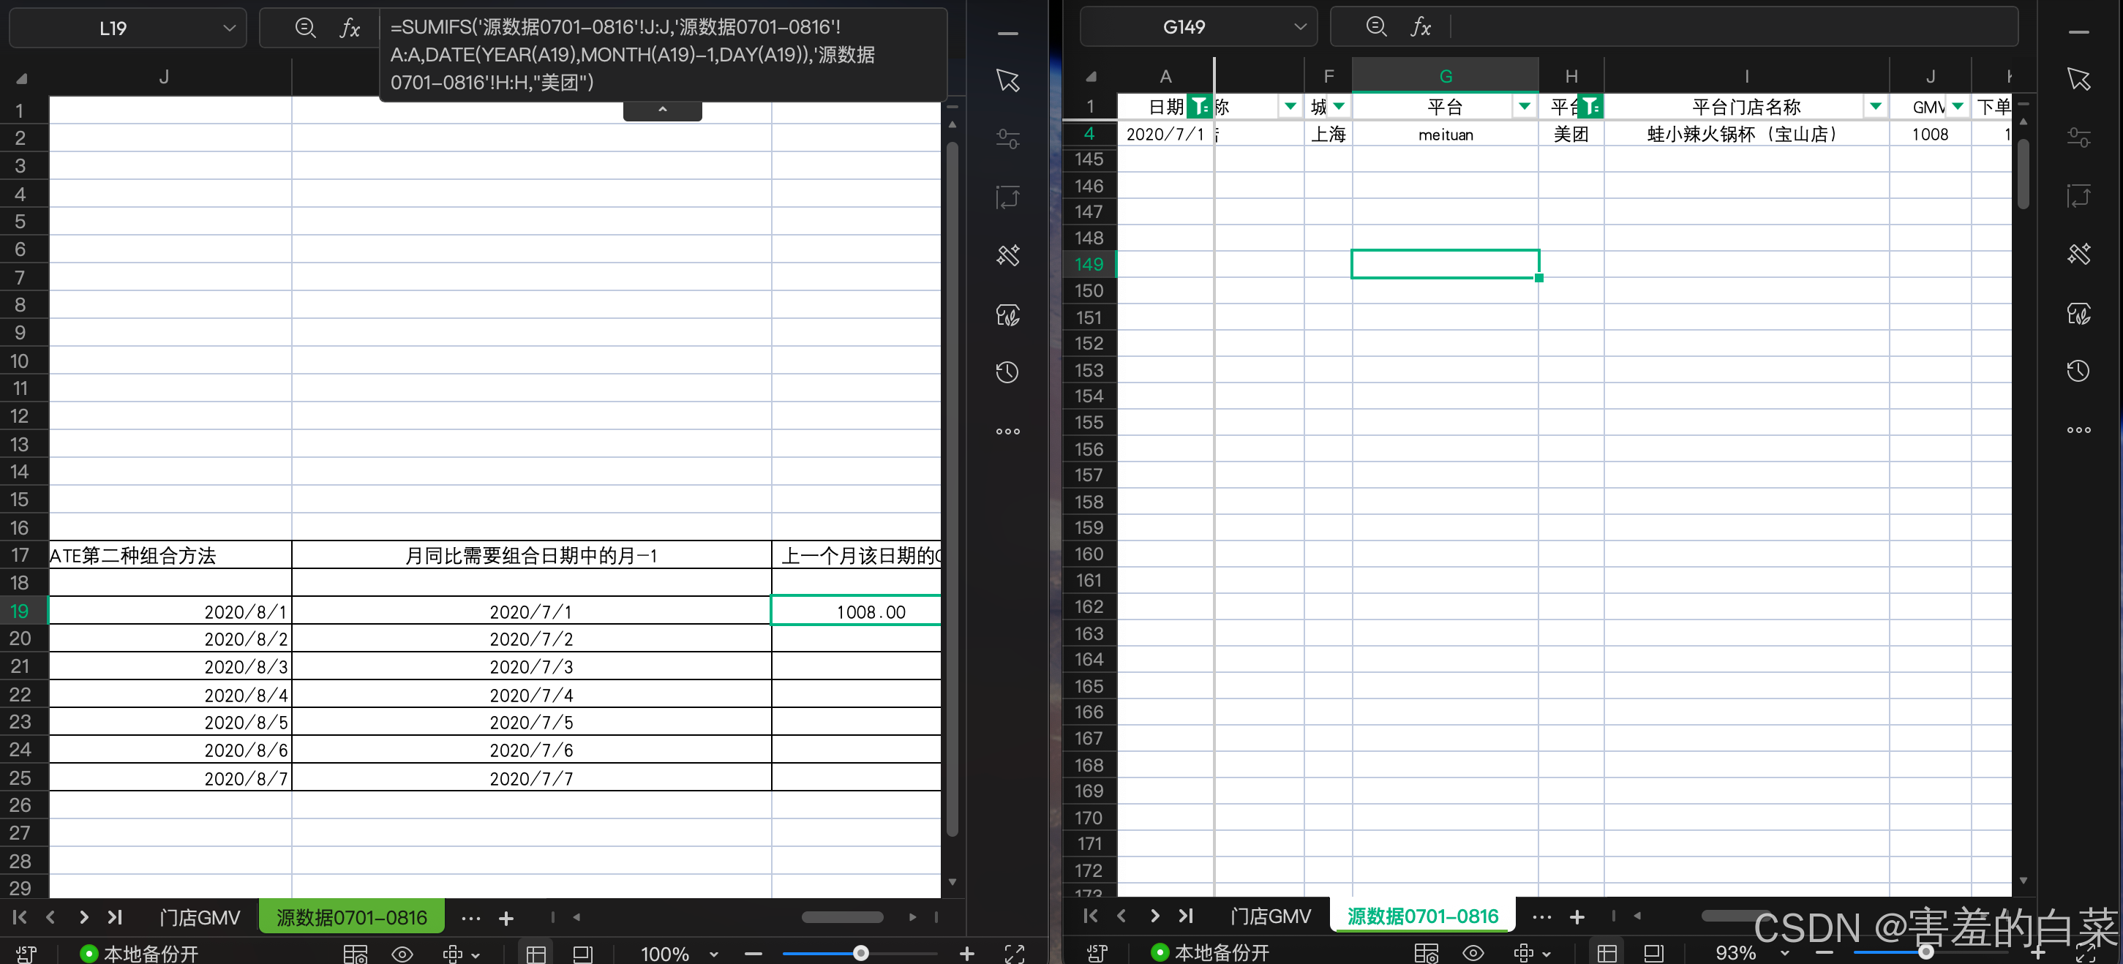Click the selection arrow tool in right sidebar
The height and width of the screenshot is (964, 2123).
click(x=2078, y=79)
